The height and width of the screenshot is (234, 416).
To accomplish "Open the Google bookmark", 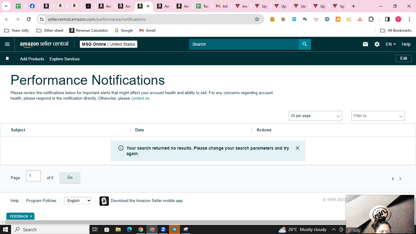I will 124,30.
